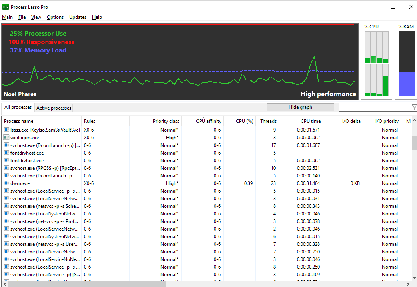Open the File menu
The height and width of the screenshot is (287, 417).
point(22,17)
